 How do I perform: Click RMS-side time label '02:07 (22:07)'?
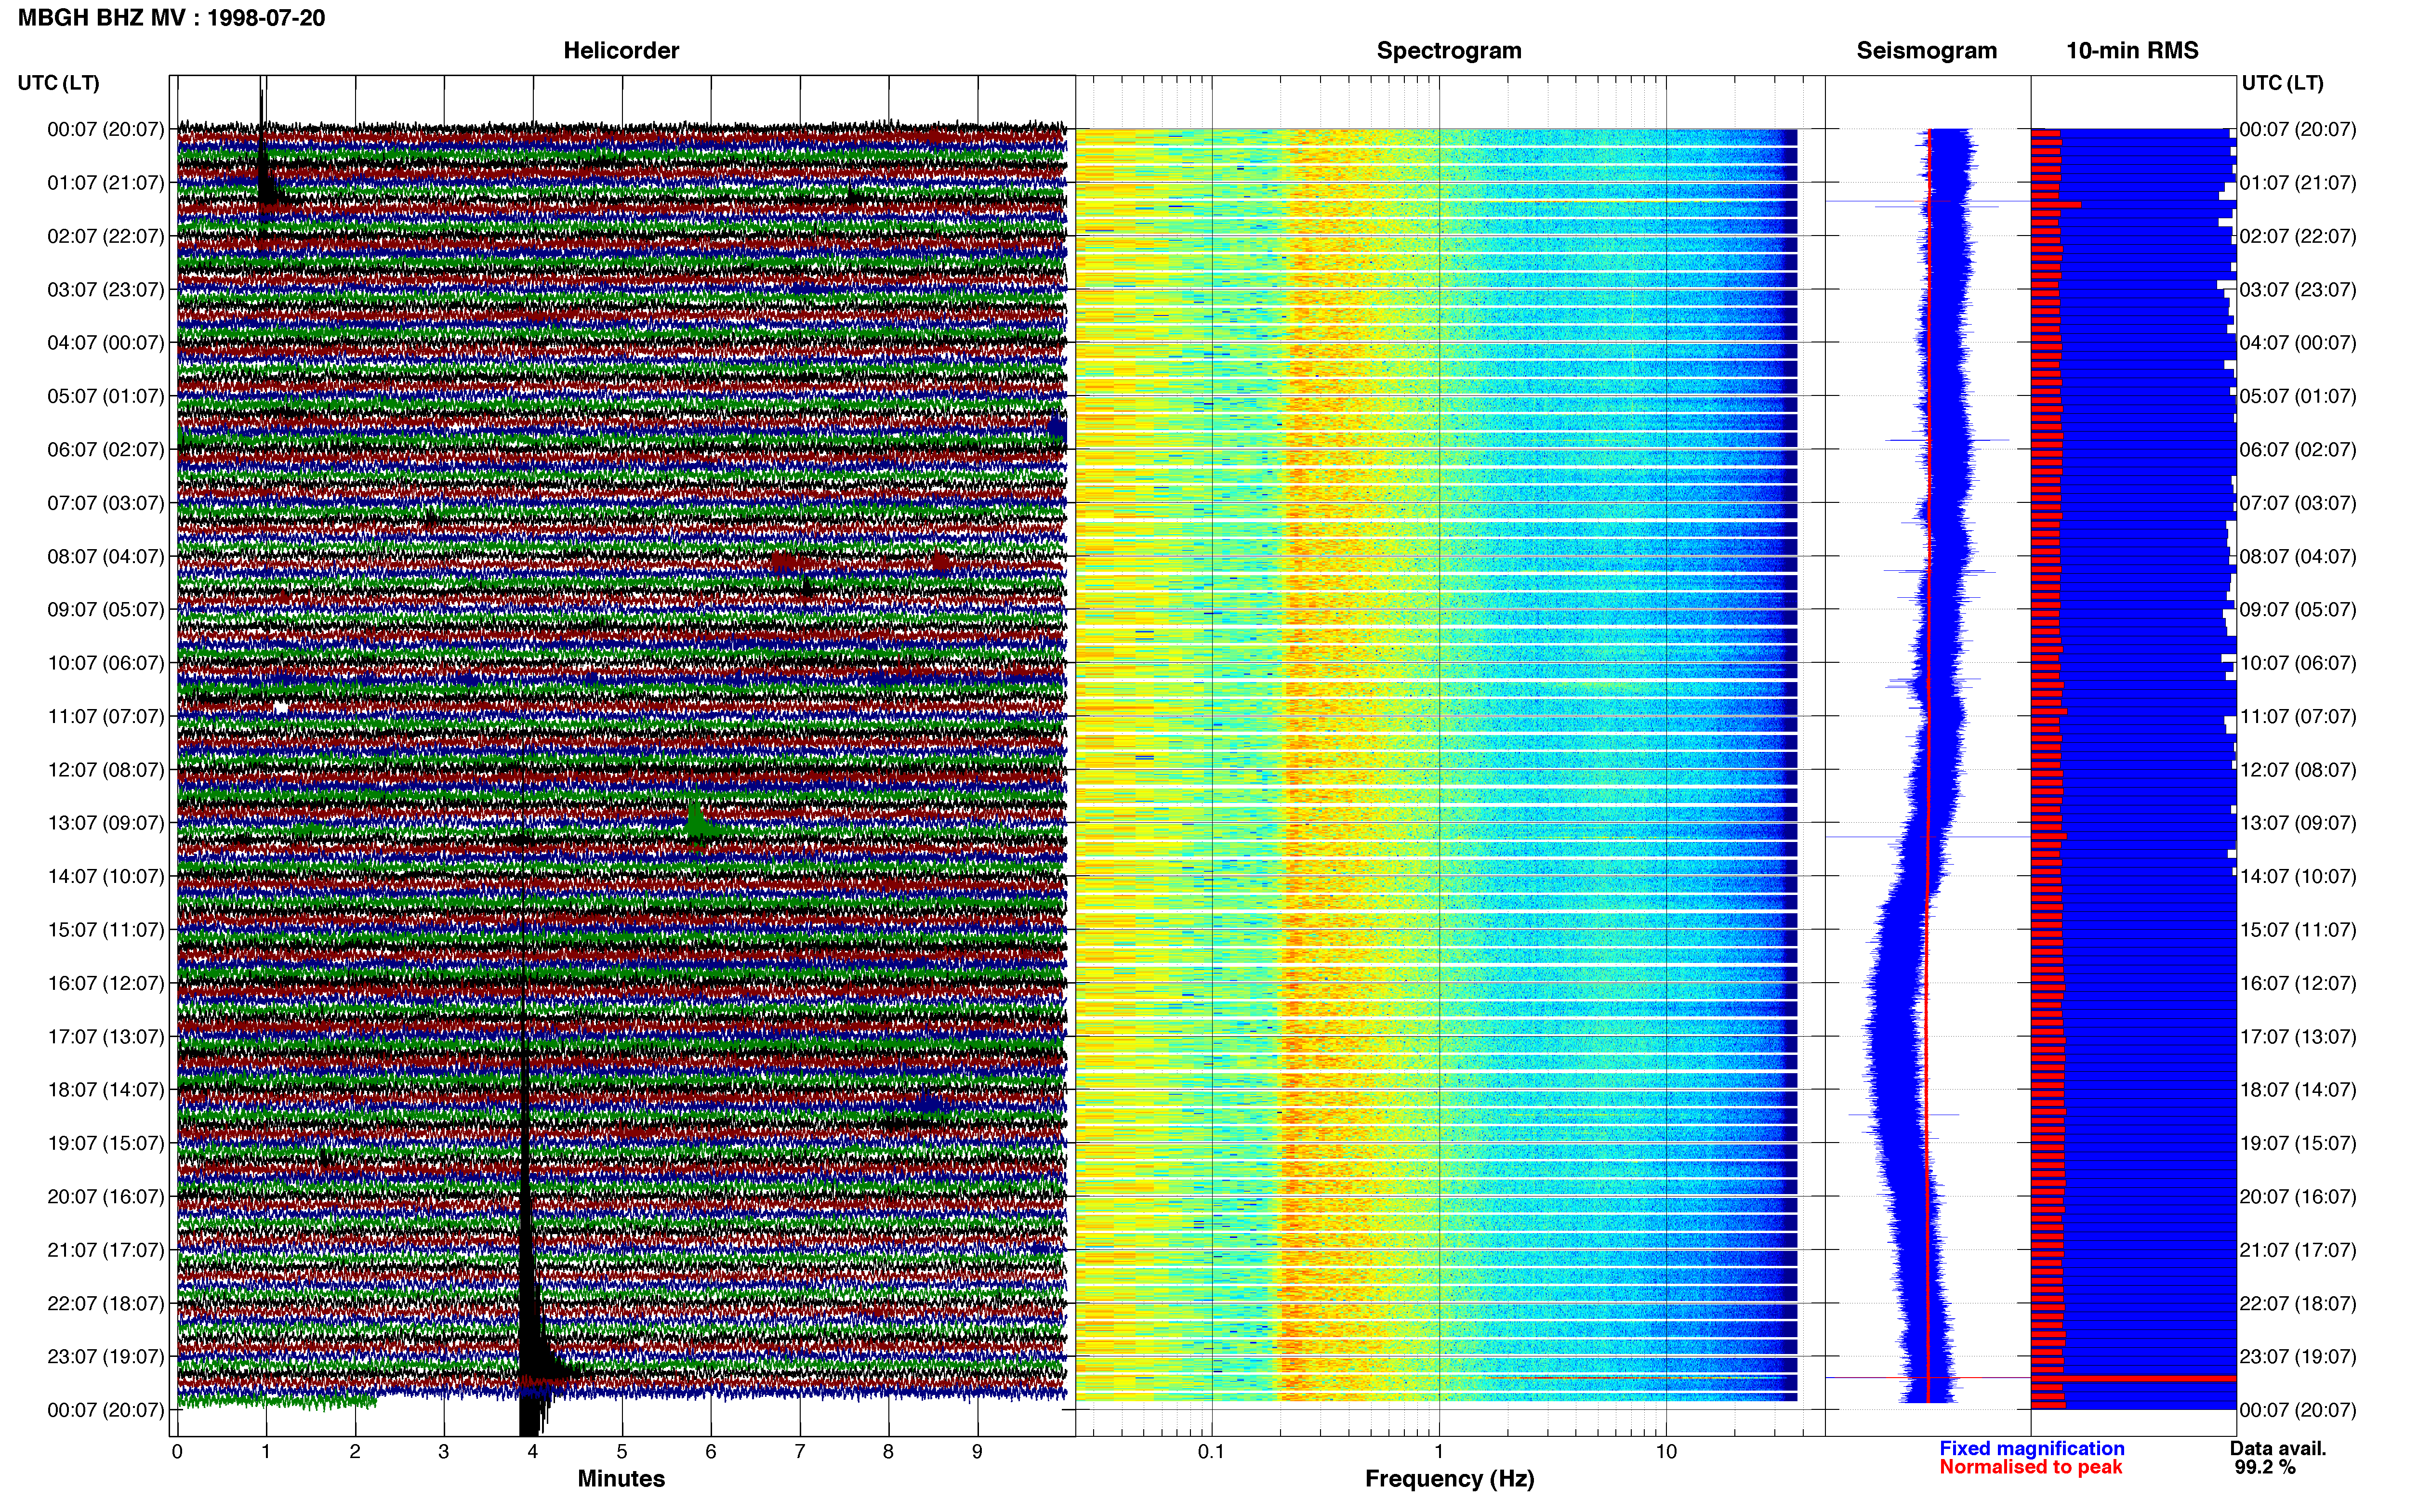pyautogui.click(x=2298, y=236)
